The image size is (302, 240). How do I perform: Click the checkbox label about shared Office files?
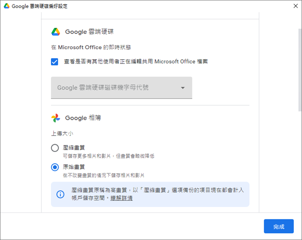[x=136, y=61]
